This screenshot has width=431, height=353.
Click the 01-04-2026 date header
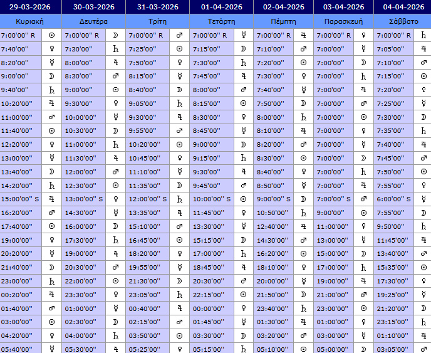tap(221, 7)
